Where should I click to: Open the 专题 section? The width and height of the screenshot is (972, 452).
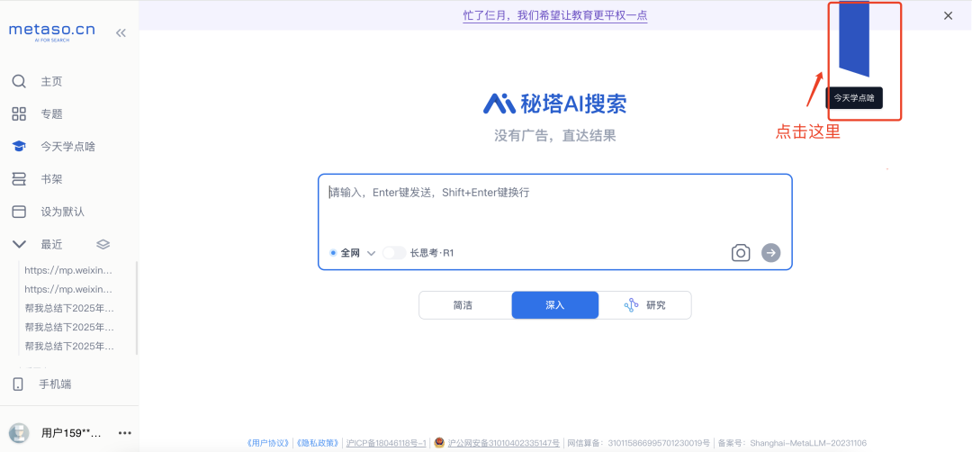click(x=51, y=114)
